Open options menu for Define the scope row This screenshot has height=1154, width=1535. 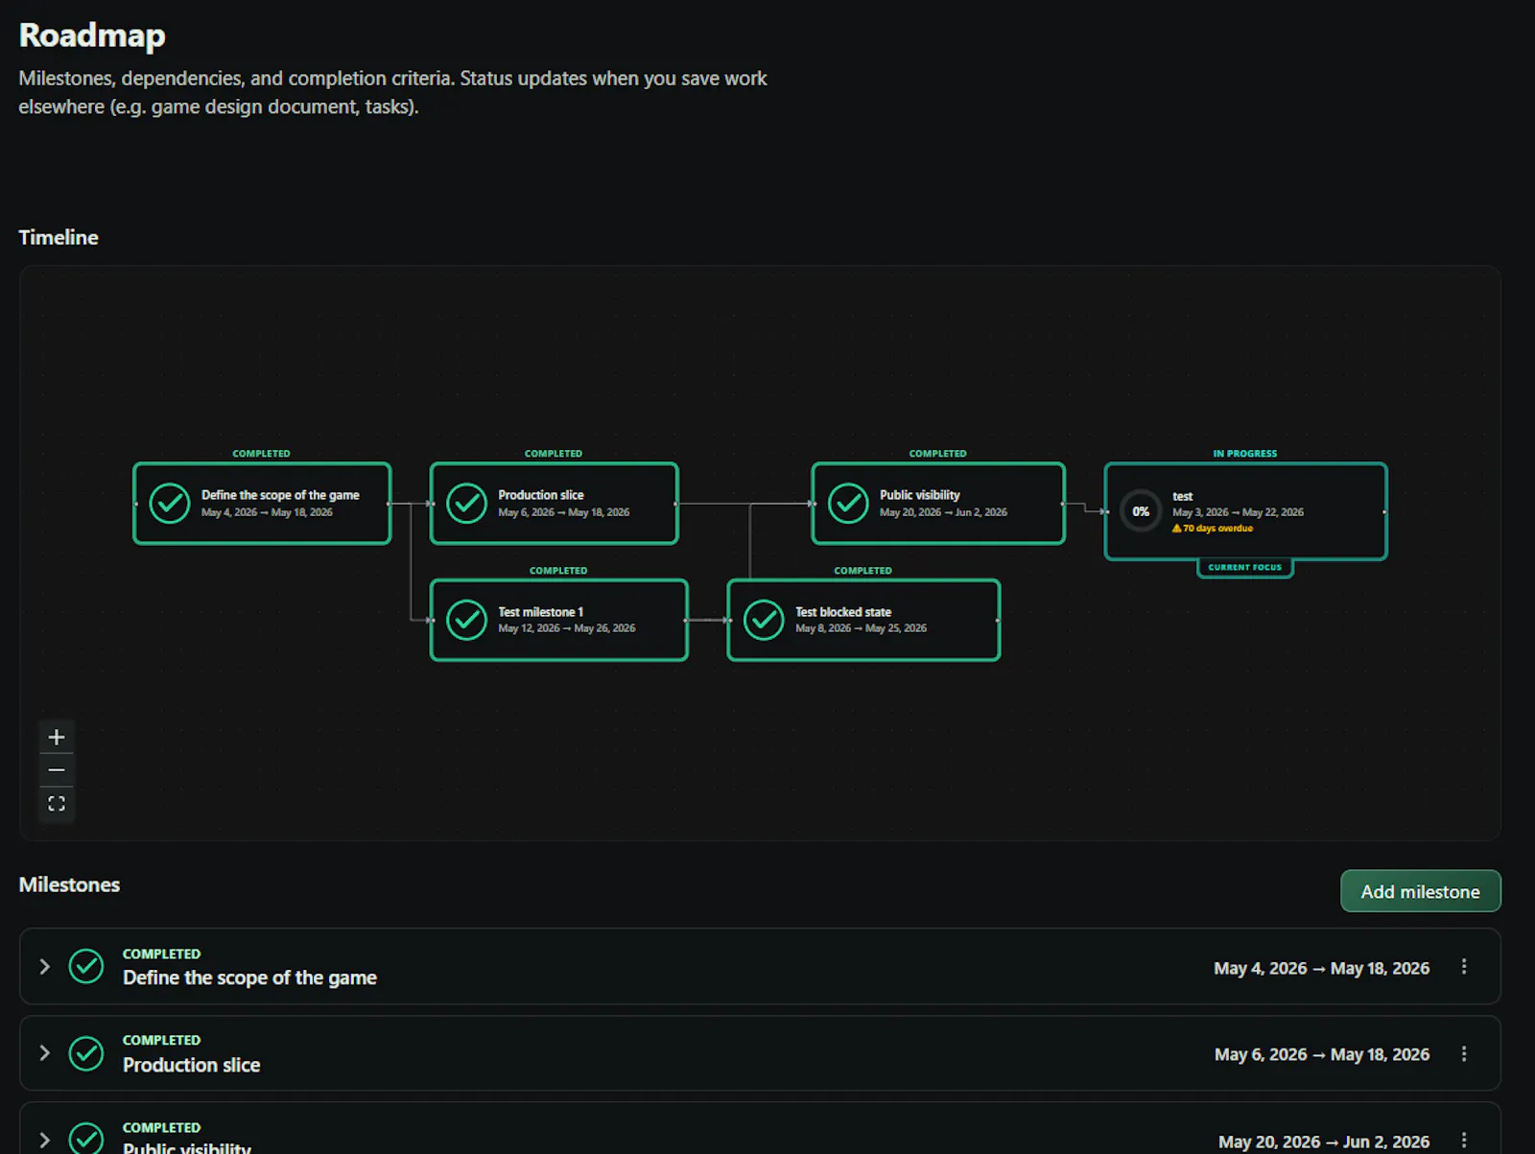1464,967
